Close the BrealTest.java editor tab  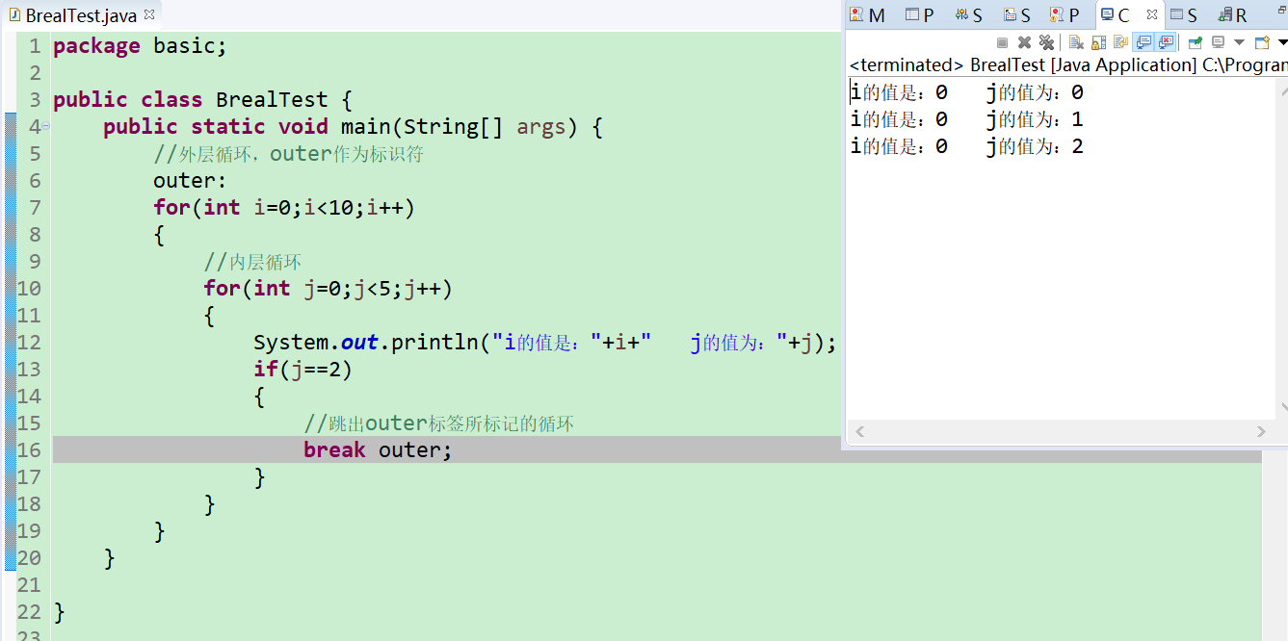147,14
